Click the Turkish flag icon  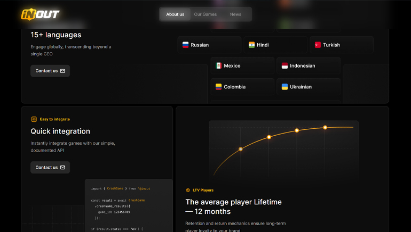pos(318,45)
